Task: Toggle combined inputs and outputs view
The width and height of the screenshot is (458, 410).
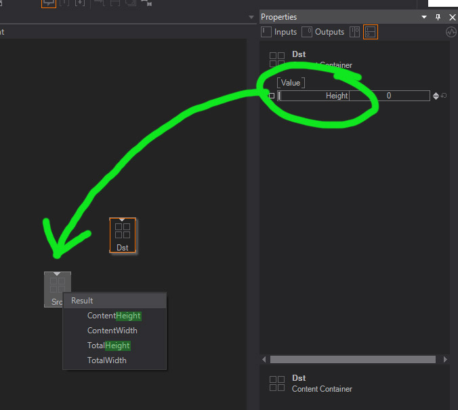Action: pos(354,32)
